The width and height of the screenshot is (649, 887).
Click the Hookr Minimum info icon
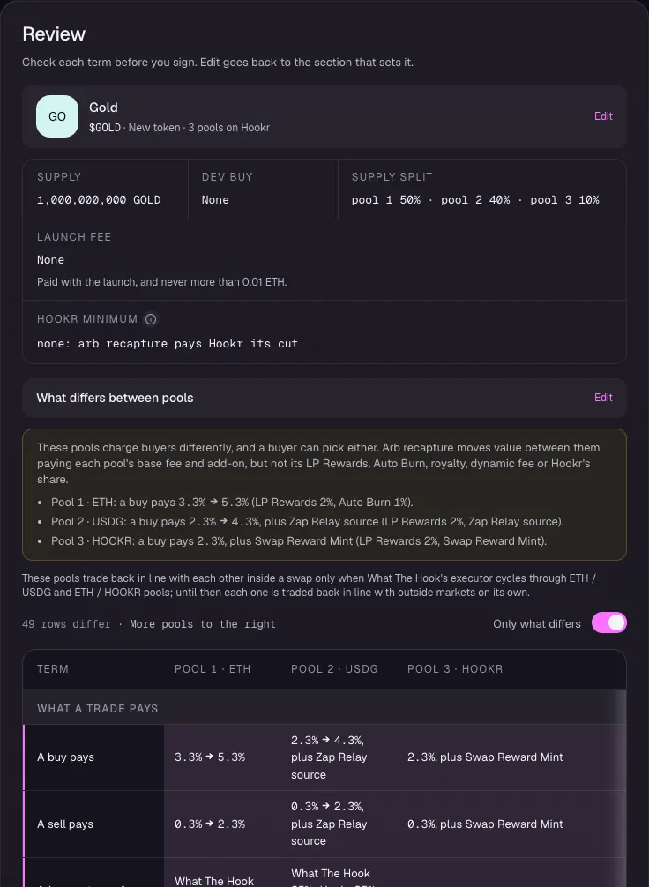click(151, 319)
